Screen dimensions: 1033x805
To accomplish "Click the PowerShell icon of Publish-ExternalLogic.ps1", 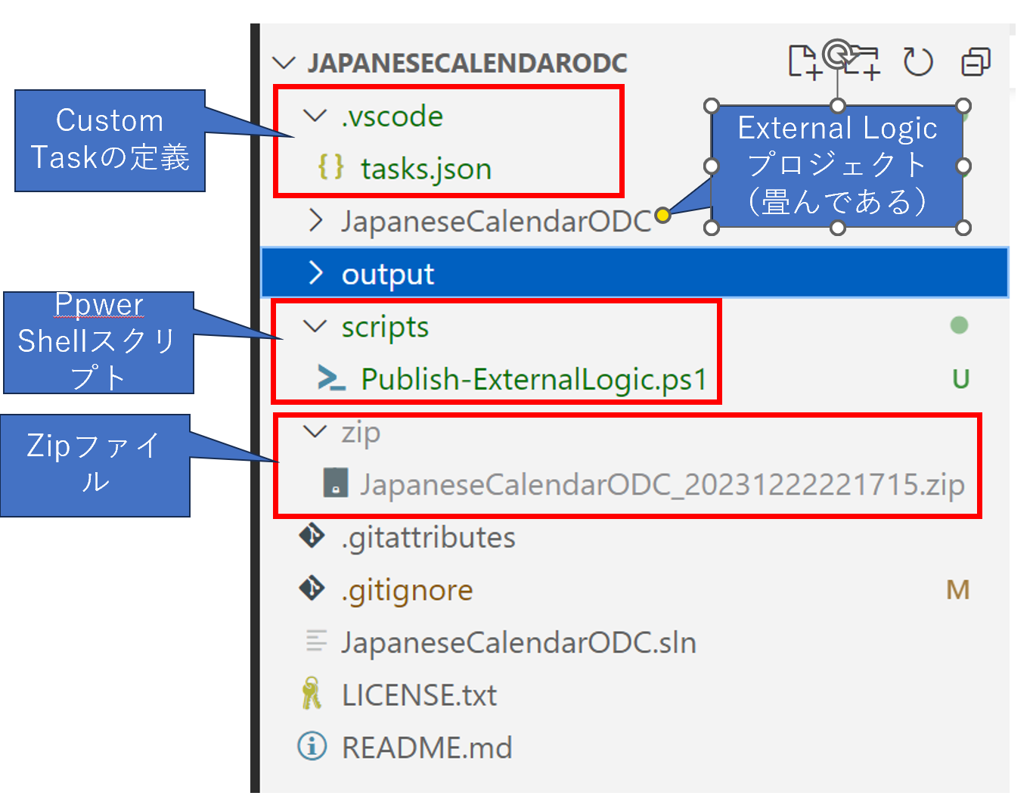I will coord(331,378).
